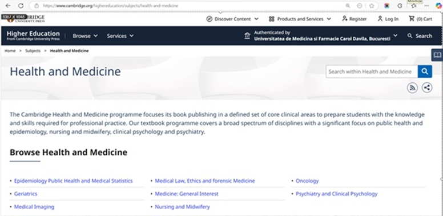Screen dimensions: 443x216
Task: Bookmark page with star icon
Action: (372, 6)
